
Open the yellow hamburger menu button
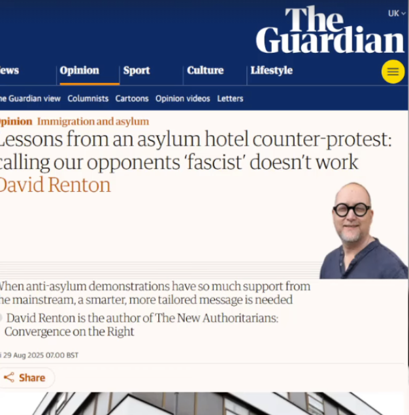coord(393,72)
